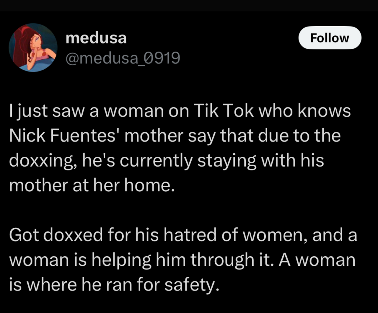Click the text "mother at her home."

pyautogui.click(x=91, y=185)
